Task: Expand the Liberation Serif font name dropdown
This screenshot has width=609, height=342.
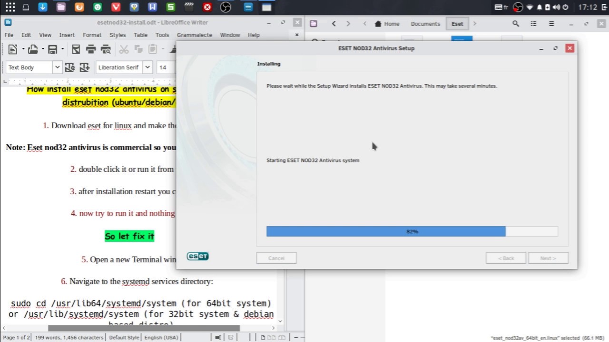Action: [x=147, y=67]
